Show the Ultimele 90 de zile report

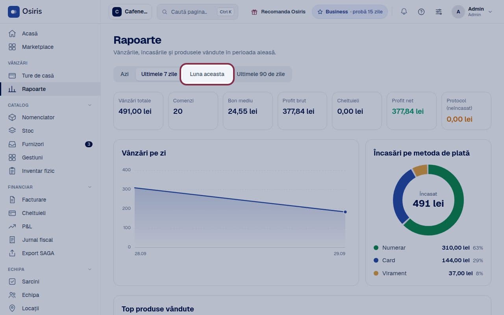click(x=261, y=74)
